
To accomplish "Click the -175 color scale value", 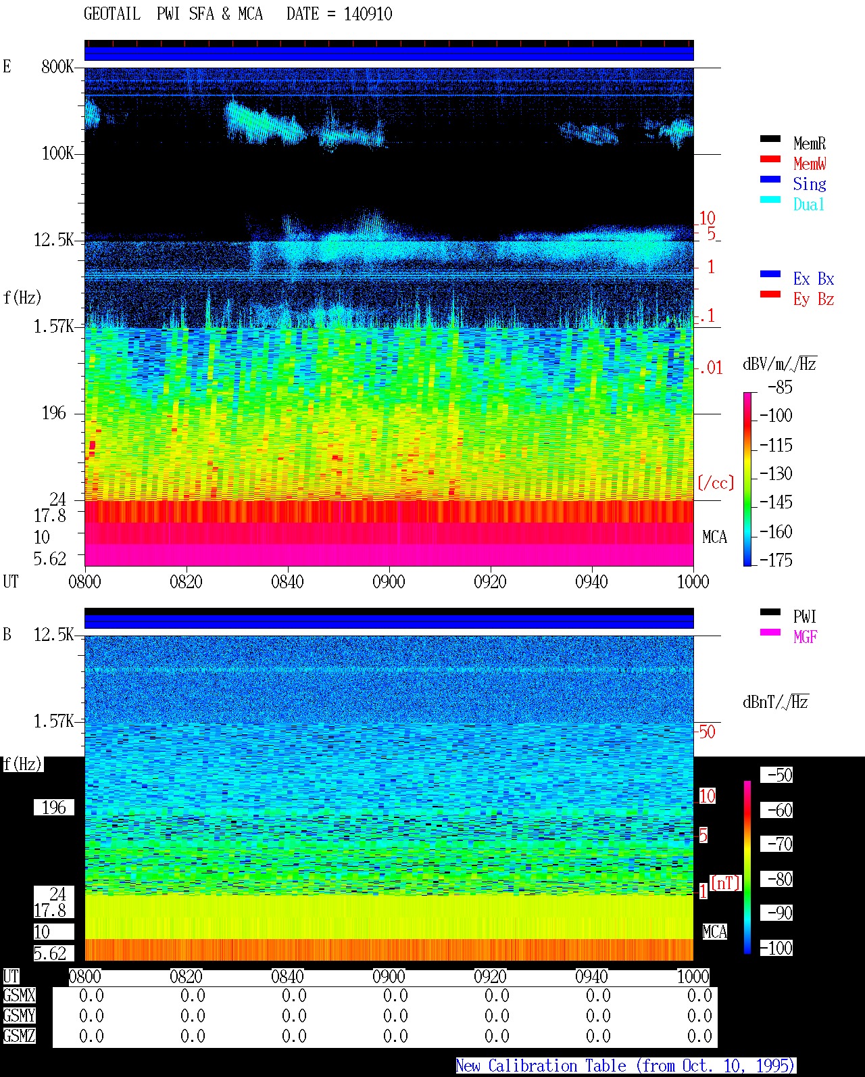I will coord(776,560).
